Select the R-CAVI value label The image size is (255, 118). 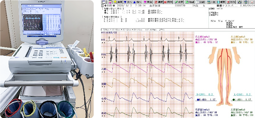204,94
